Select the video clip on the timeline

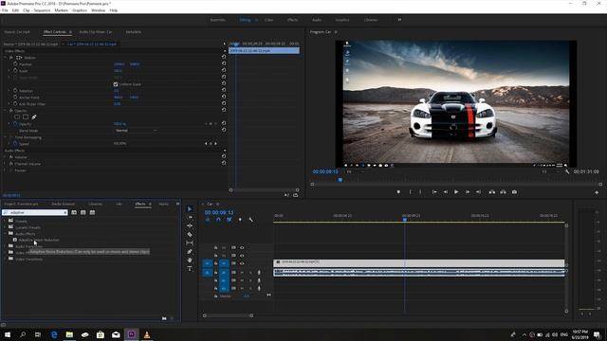(x=419, y=262)
